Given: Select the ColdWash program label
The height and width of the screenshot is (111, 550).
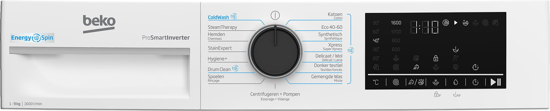Looking at the screenshot, I should 218,17.
